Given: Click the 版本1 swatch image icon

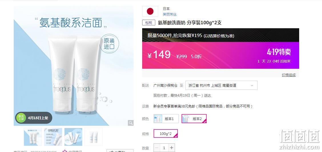Looking at the screenshot, I should point(158,119).
